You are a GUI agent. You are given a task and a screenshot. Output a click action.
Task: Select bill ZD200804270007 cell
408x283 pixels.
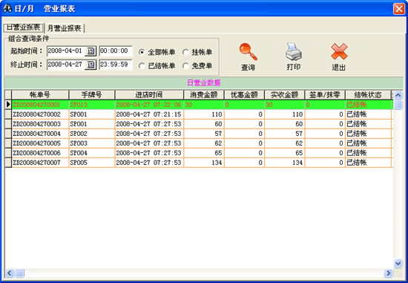(x=40, y=163)
